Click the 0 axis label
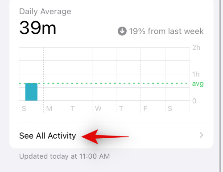The image size is (223, 172). click(194, 101)
